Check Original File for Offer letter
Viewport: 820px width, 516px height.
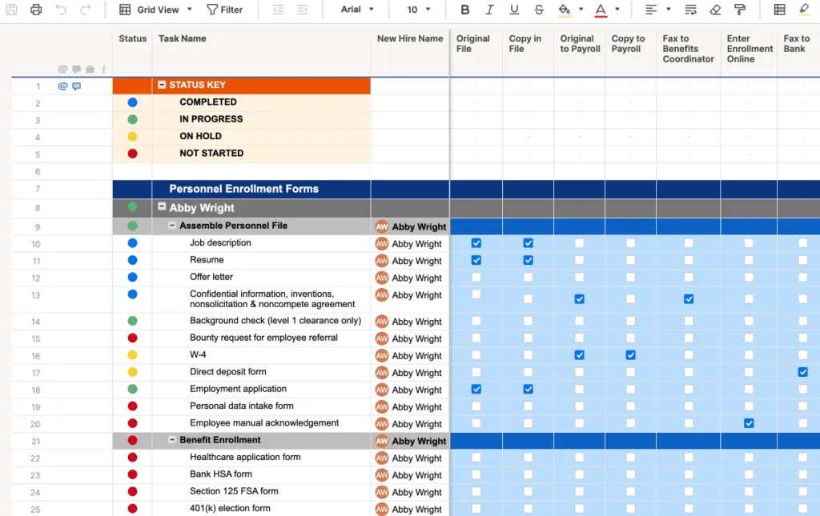click(x=476, y=278)
